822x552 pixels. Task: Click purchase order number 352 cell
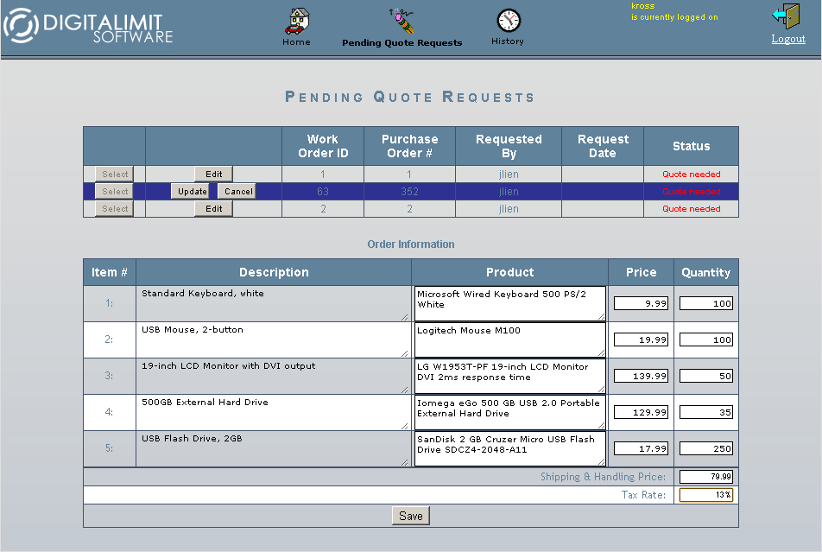409,192
